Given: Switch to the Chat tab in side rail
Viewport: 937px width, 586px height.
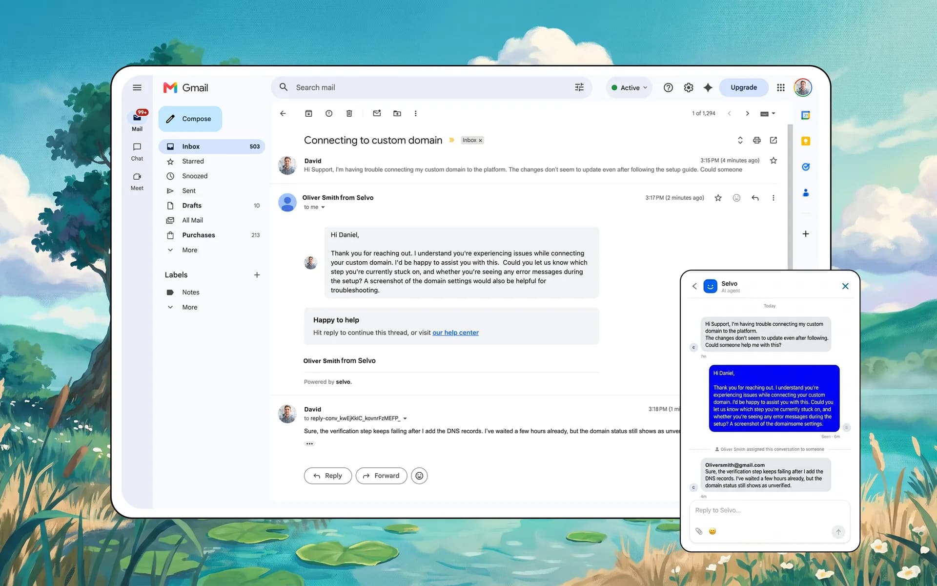Looking at the screenshot, I should [137, 152].
